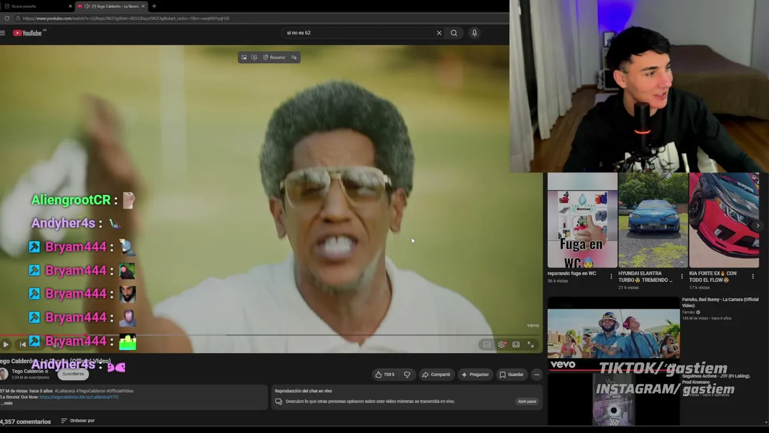The height and width of the screenshot is (433, 769).
Task: Open the Hyundai Elantra Turbo short thumbnail
Action: 653,220
